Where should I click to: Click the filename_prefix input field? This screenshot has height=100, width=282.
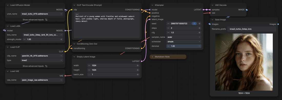tap(251, 29)
